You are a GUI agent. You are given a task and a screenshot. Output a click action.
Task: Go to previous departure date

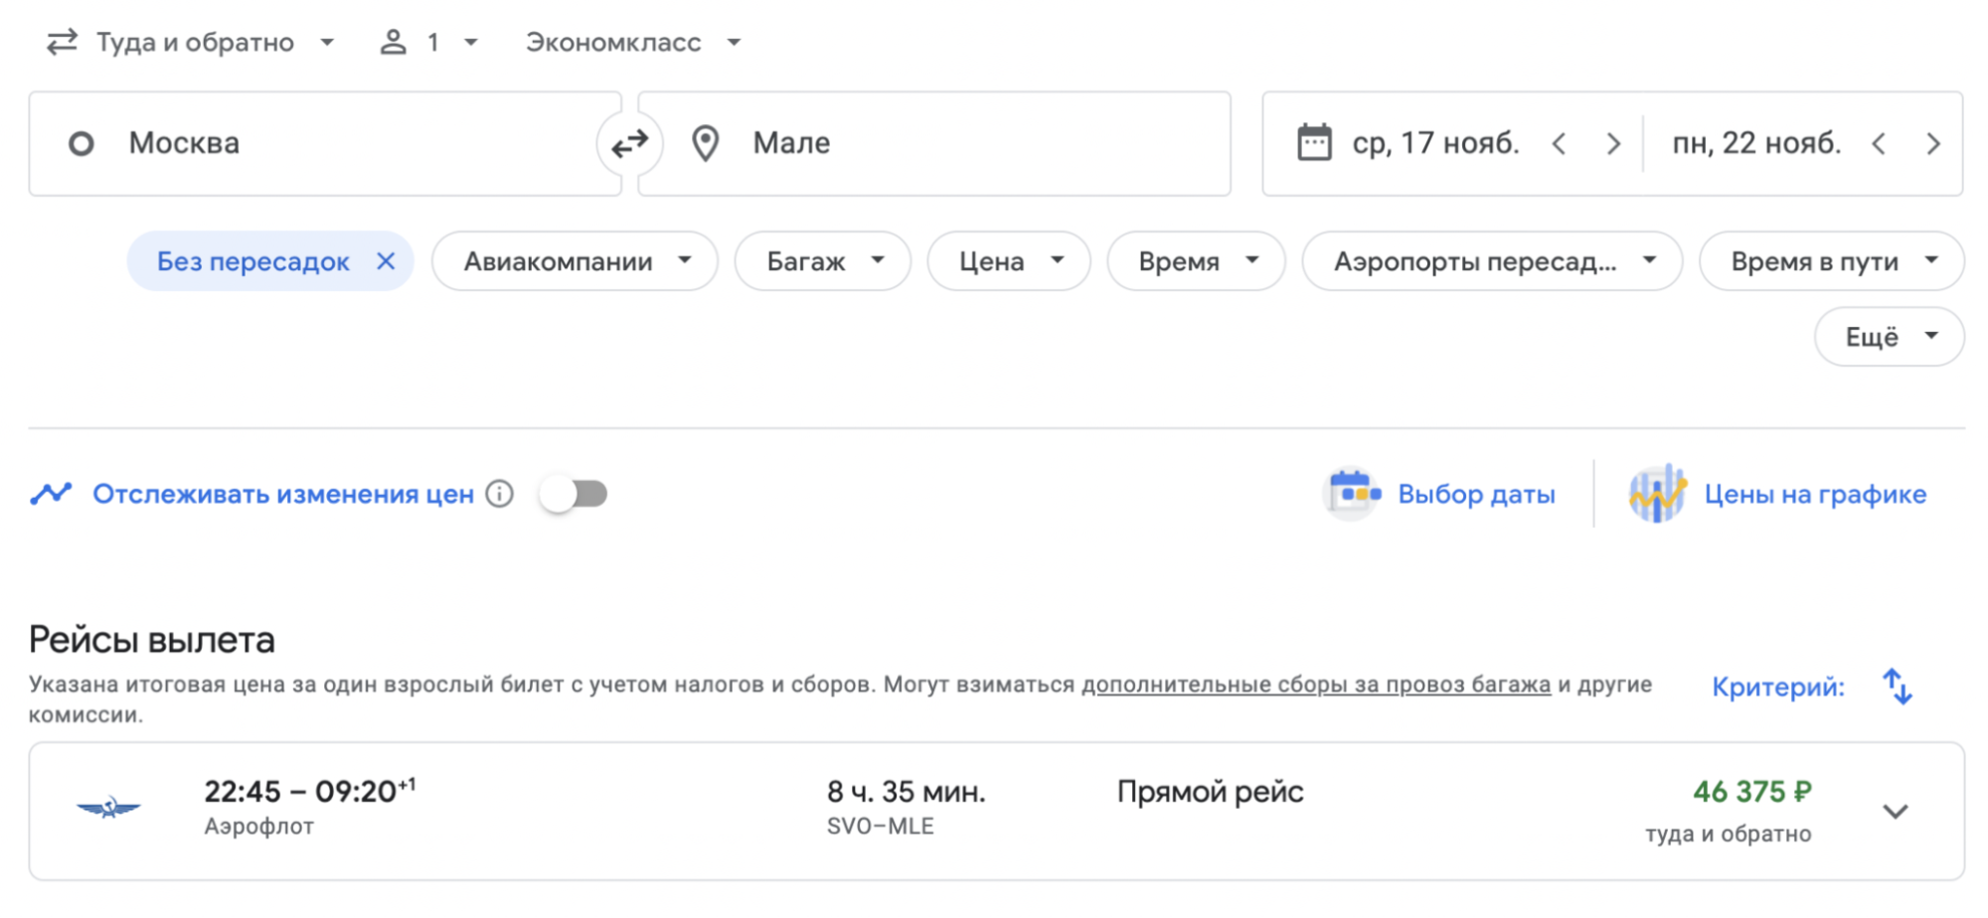tap(1560, 144)
